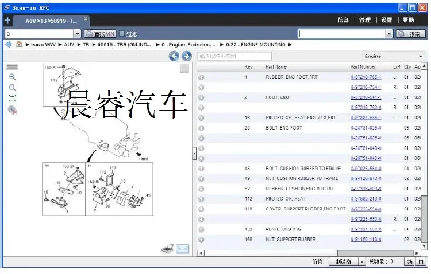
Task: Zoom out on the illustration
Action: coord(12,88)
